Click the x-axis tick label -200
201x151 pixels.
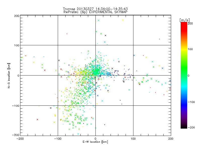pos(20,139)
